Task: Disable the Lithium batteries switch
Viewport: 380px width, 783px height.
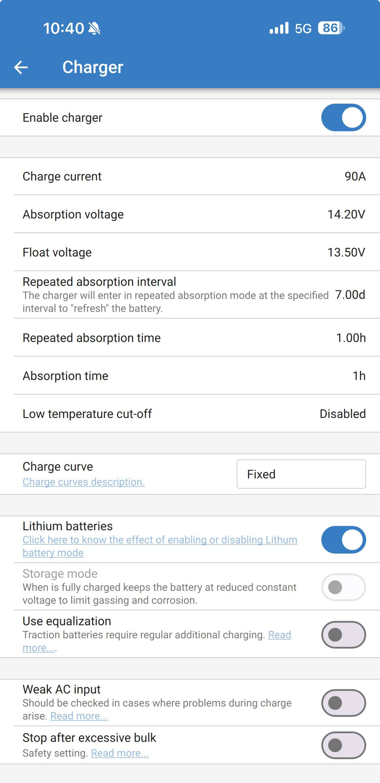Action: (343, 540)
